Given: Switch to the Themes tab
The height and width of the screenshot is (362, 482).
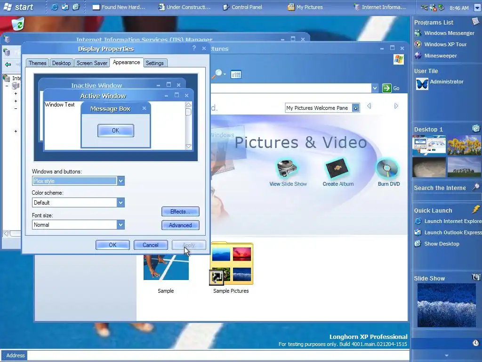Looking at the screenshot, I should 38,63.
